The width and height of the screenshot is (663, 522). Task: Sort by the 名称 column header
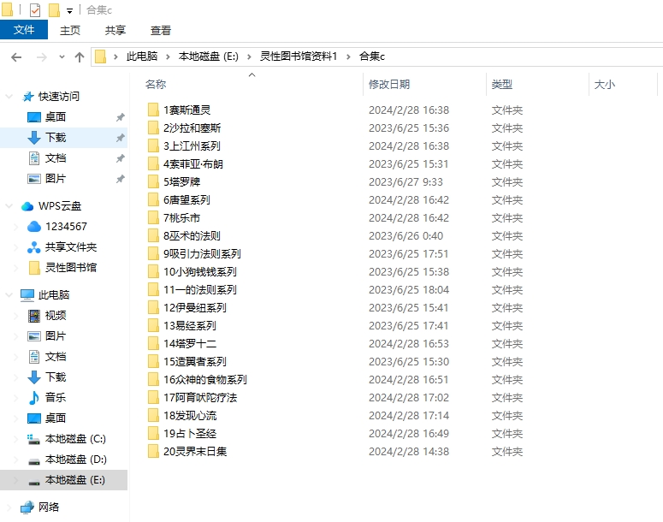click(x=156, y=84)
